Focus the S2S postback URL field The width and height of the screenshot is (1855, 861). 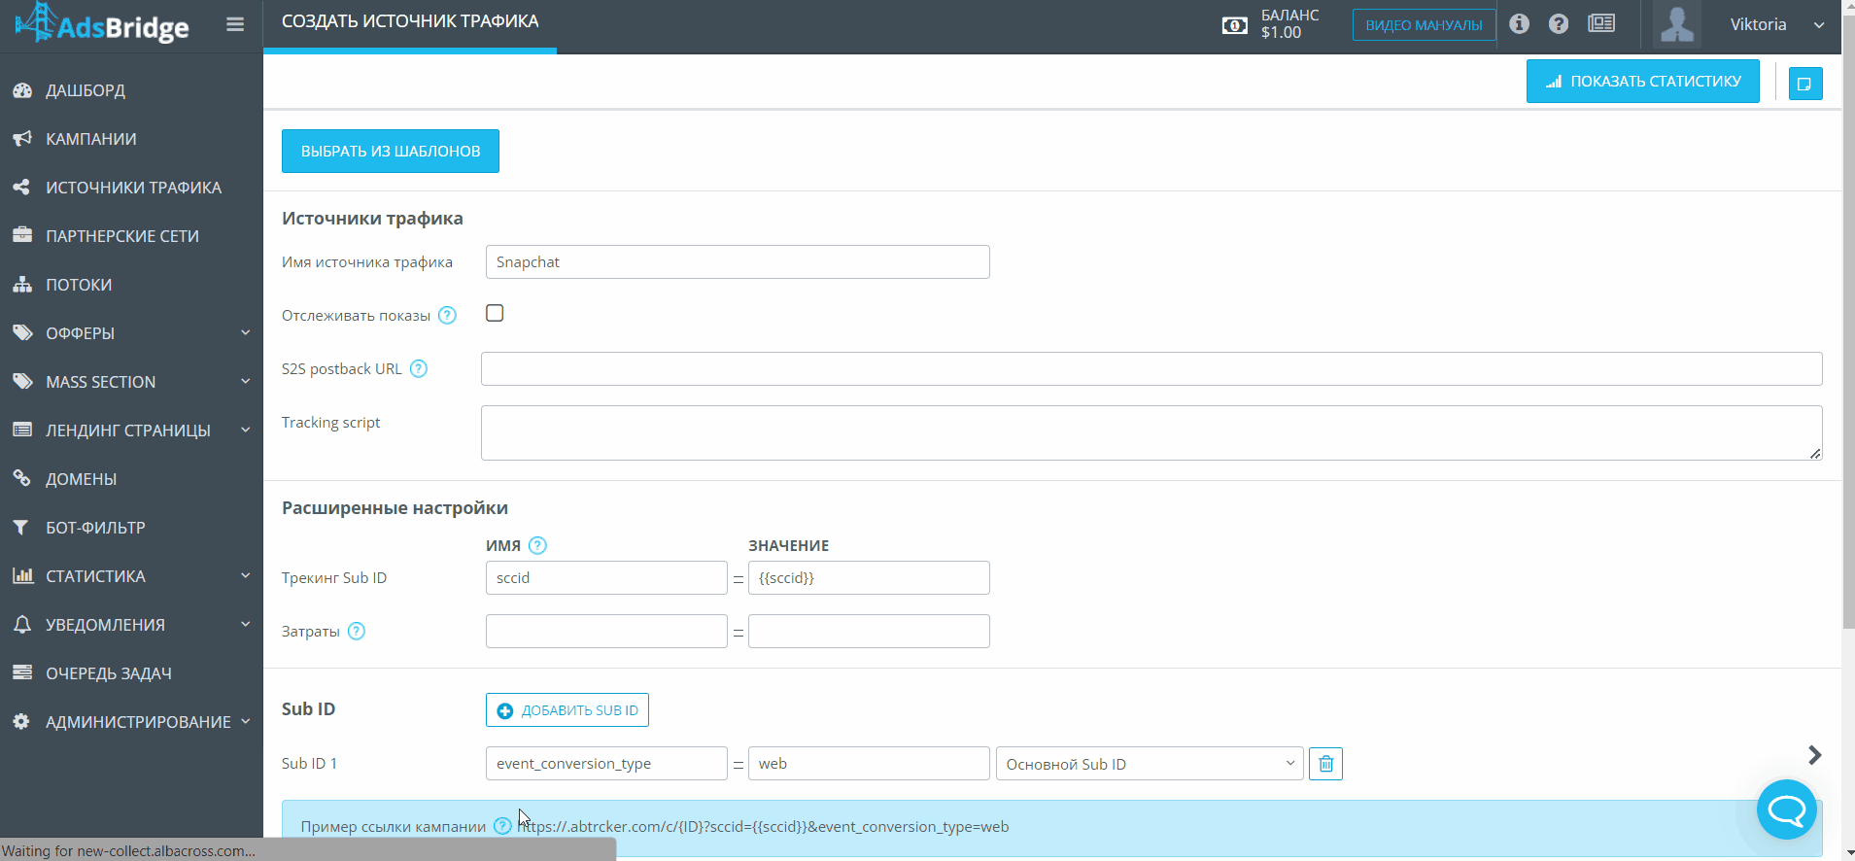(1151, 369)
